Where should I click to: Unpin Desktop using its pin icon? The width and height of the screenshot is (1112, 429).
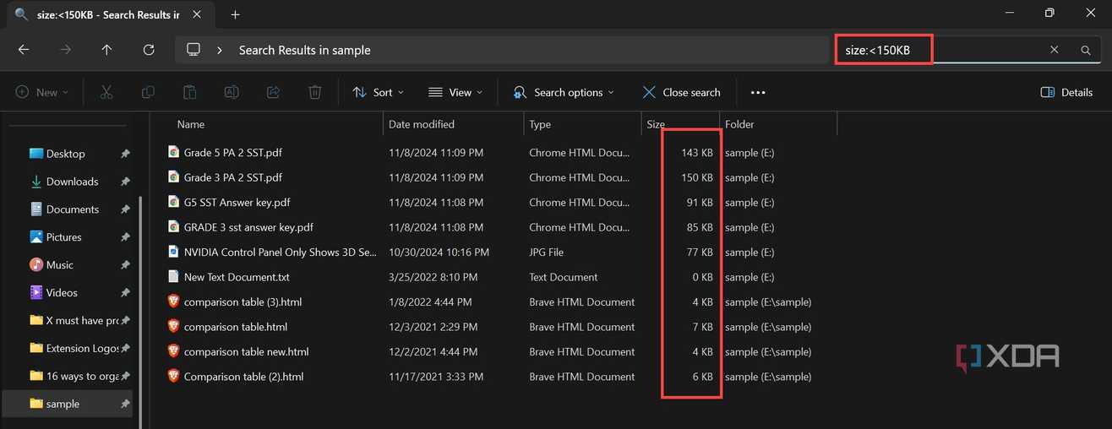pyautogui.click(x=125, y=154)
